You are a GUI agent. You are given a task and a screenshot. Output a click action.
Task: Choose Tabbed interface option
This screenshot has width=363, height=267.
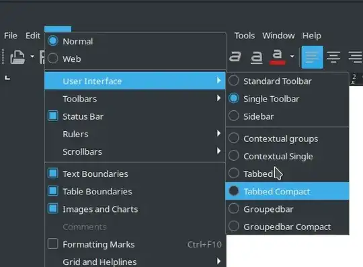pos(287,174)
